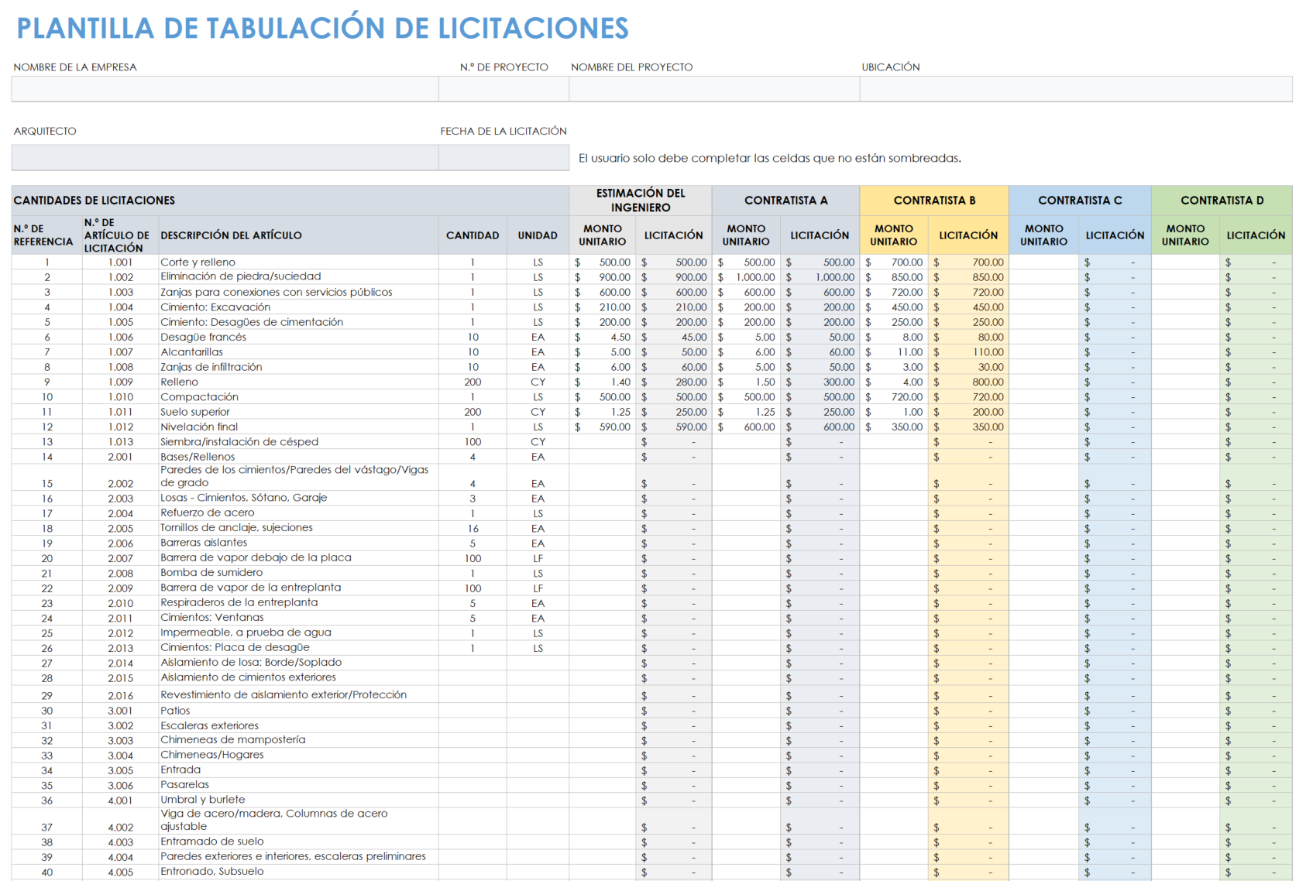Image resolution: width=1306 pixels, height=881 pixels.
Task: Click the N.º de proyecto input field
Action: click(503, 89)
